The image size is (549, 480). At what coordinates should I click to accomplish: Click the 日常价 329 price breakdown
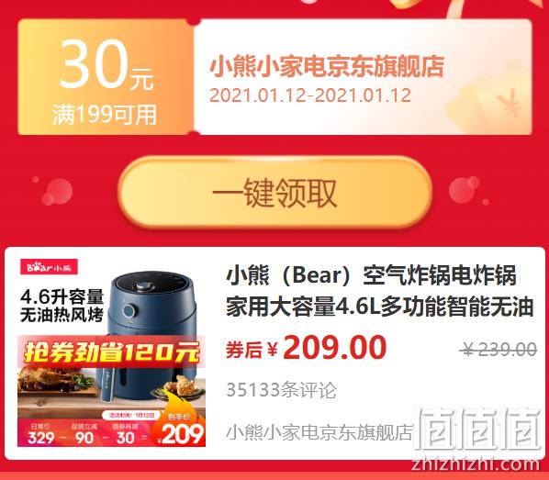pyautogui.click(x=41, y=433)
